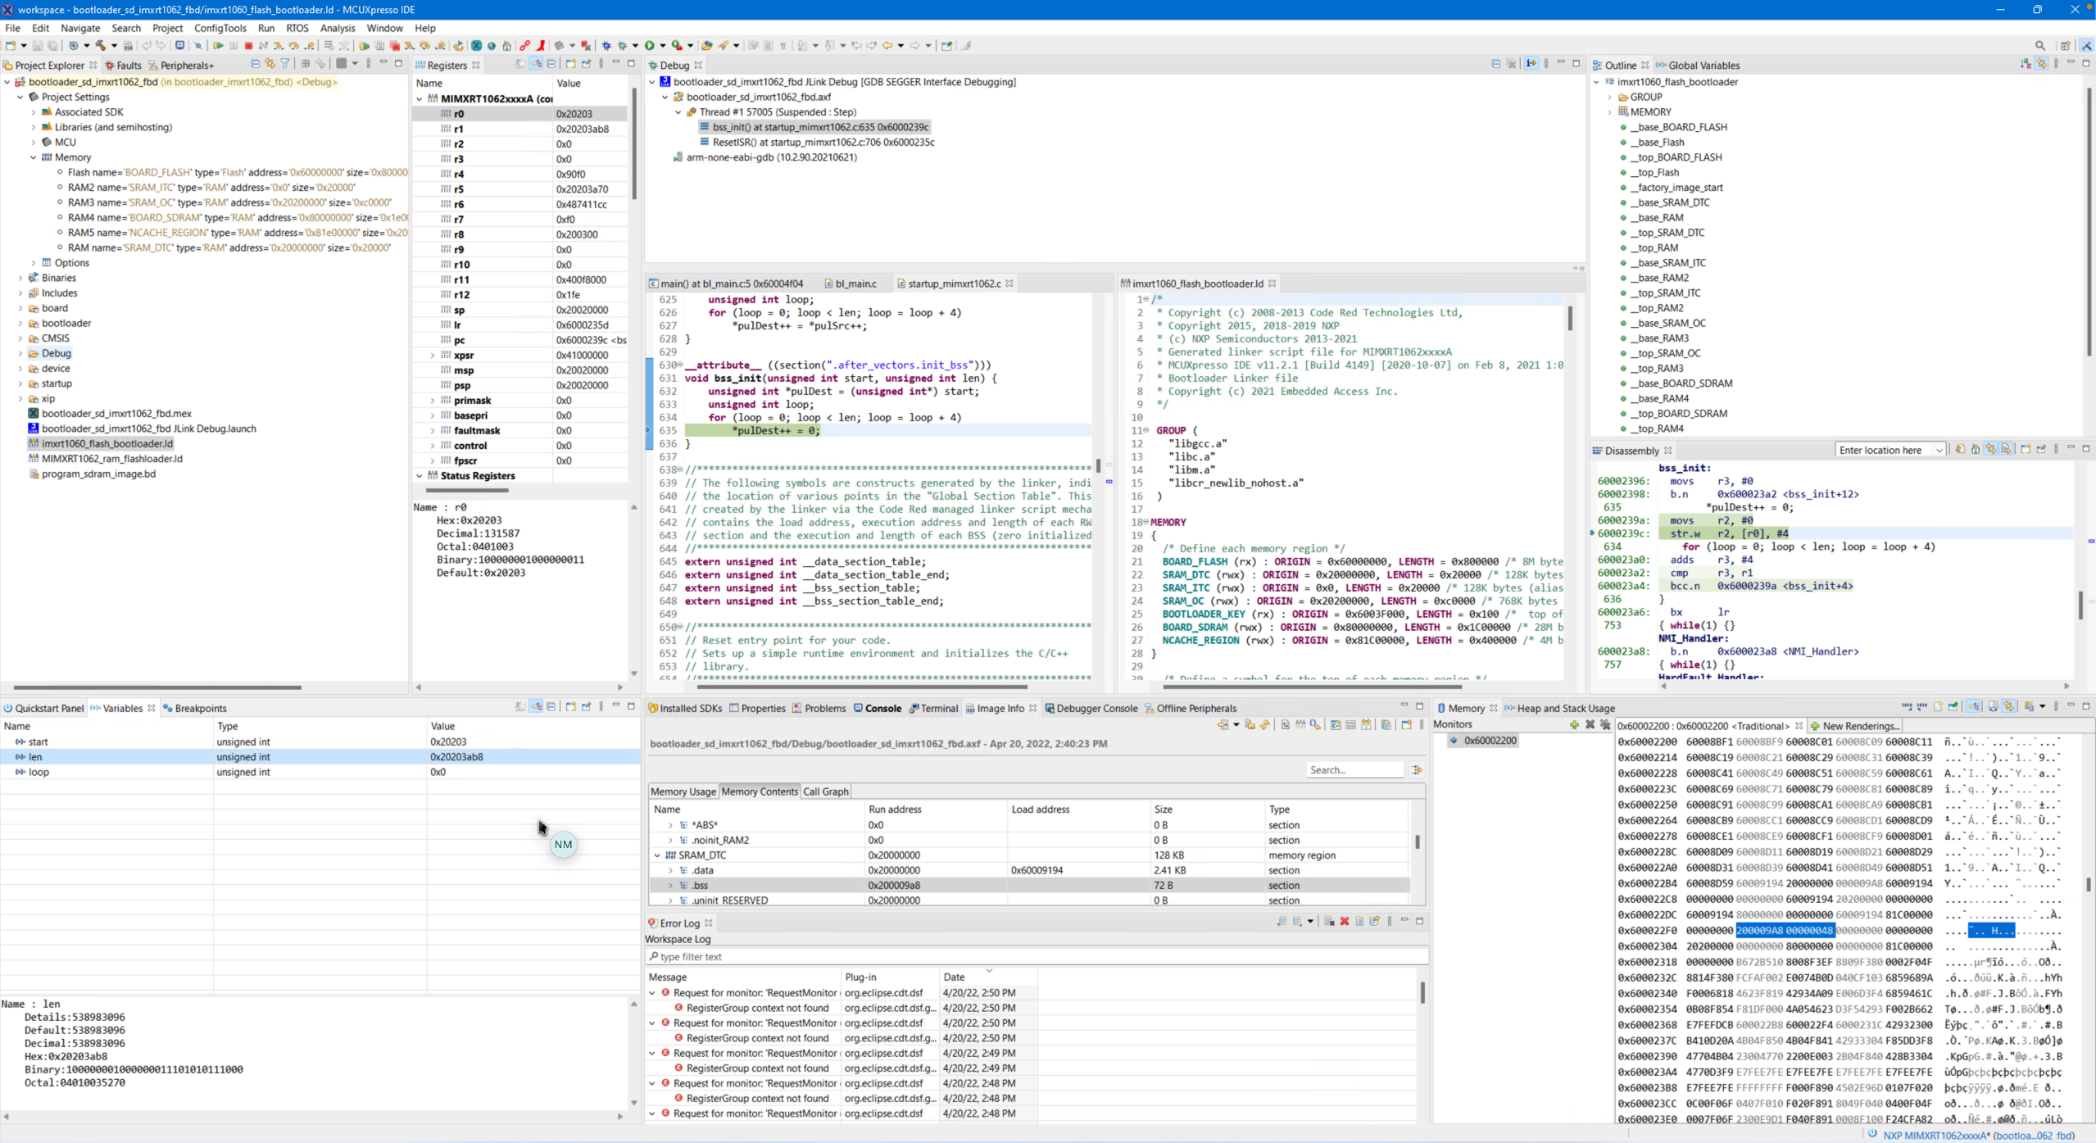The width and height of the screenshot is (2096, 1143).
Task: Add a new memory monitor with green plus
Action: click(x=1573, y=724)
